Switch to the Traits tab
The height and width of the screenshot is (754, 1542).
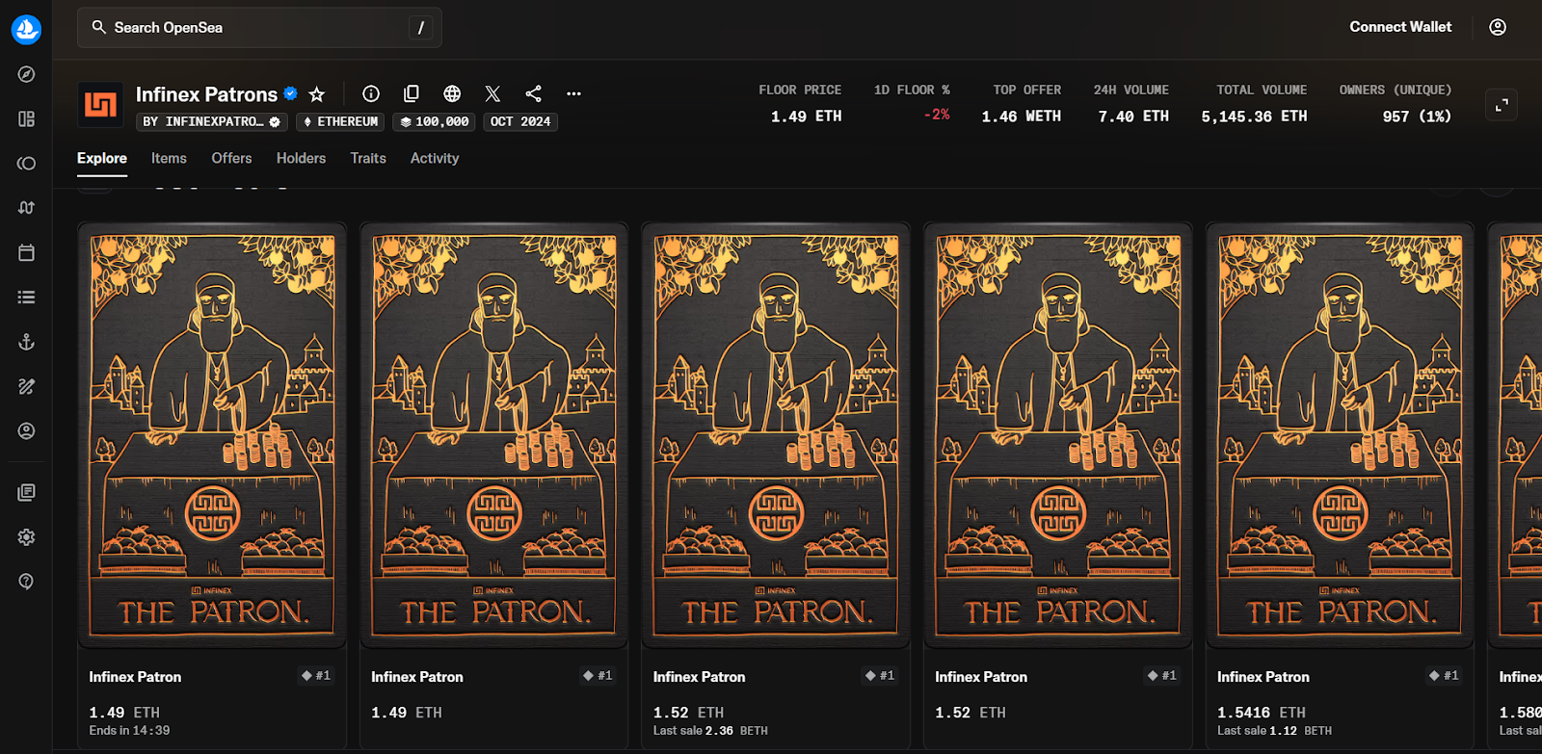368,158
